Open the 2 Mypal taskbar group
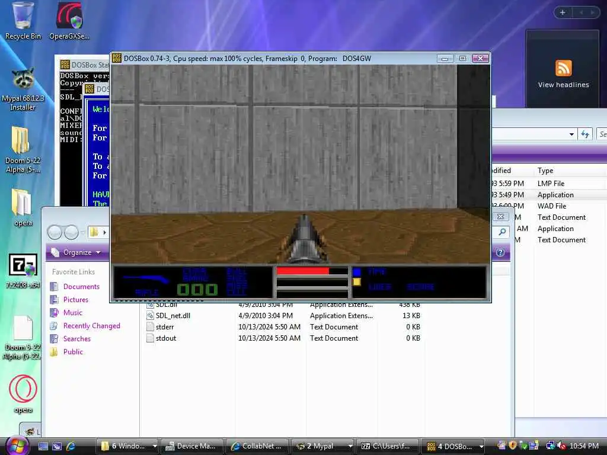The width and height of the screenshot is (607, 455). [x=322, y=446]
